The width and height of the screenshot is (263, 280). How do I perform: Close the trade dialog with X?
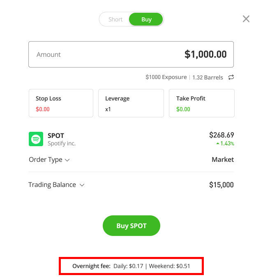click(x=246, y=19)
